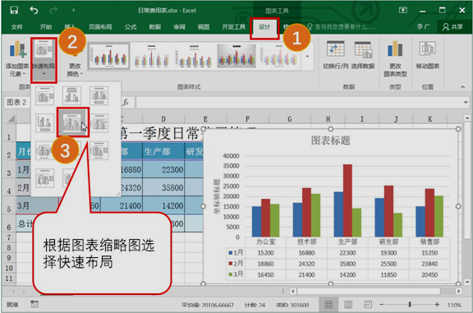Switch to the 视图 tab
This screenshot has height=313, width=473.
tap(204, 27)
